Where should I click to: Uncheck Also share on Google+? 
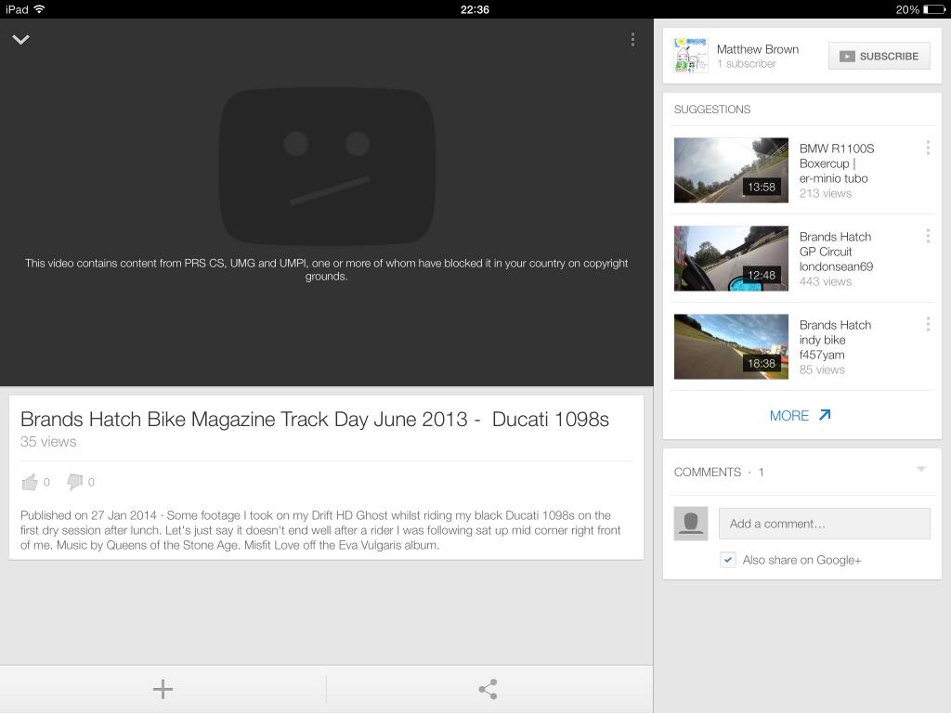click(x=728, y=560)
